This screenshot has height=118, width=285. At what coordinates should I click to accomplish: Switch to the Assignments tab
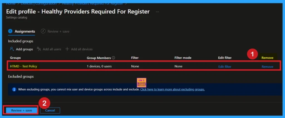click(x=24, y=31)
